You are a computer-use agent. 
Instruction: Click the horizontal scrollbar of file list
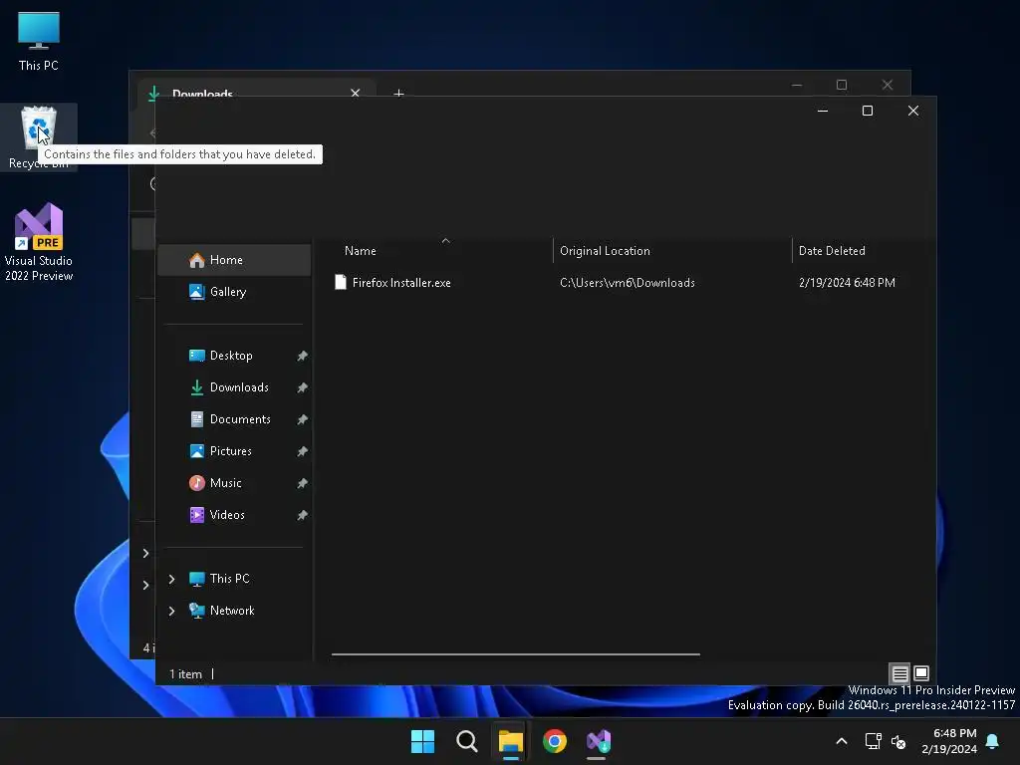(516, 654)
